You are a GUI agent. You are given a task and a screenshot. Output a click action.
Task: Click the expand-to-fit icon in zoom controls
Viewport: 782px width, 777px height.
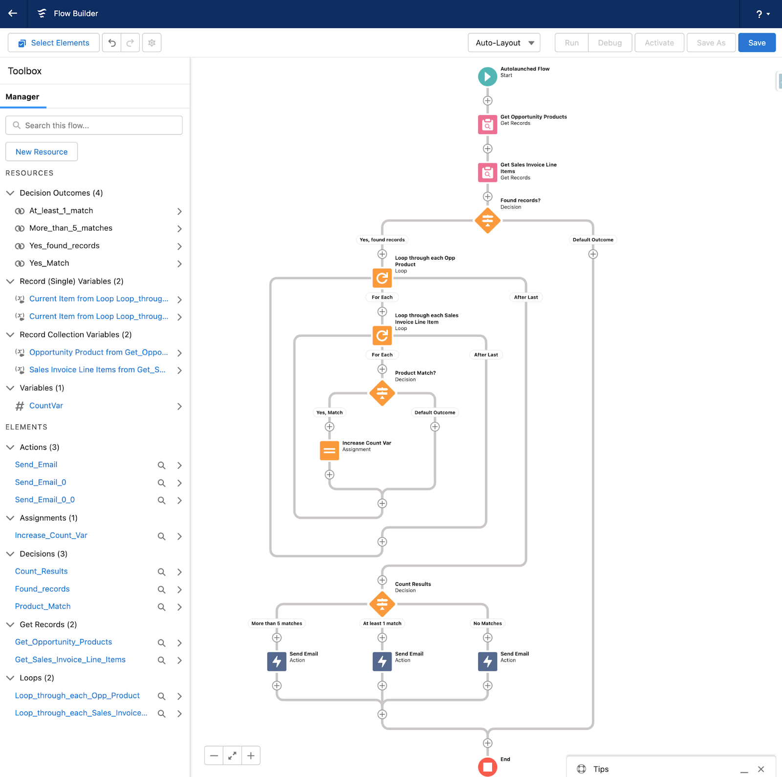click(x=232, y=755)
